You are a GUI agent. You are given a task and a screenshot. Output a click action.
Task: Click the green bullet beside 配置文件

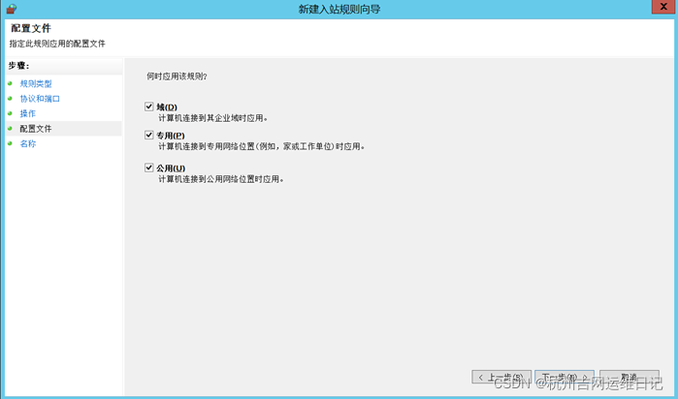pyautogui.click(x=10, y=128)
